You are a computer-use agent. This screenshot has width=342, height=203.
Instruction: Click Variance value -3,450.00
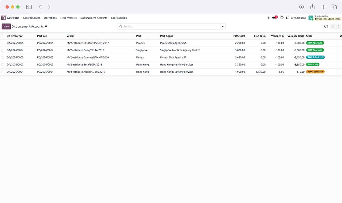tap(299, 57)
